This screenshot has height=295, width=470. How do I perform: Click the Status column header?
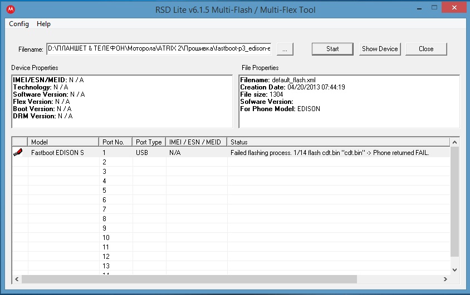click(x=339, y=142)
